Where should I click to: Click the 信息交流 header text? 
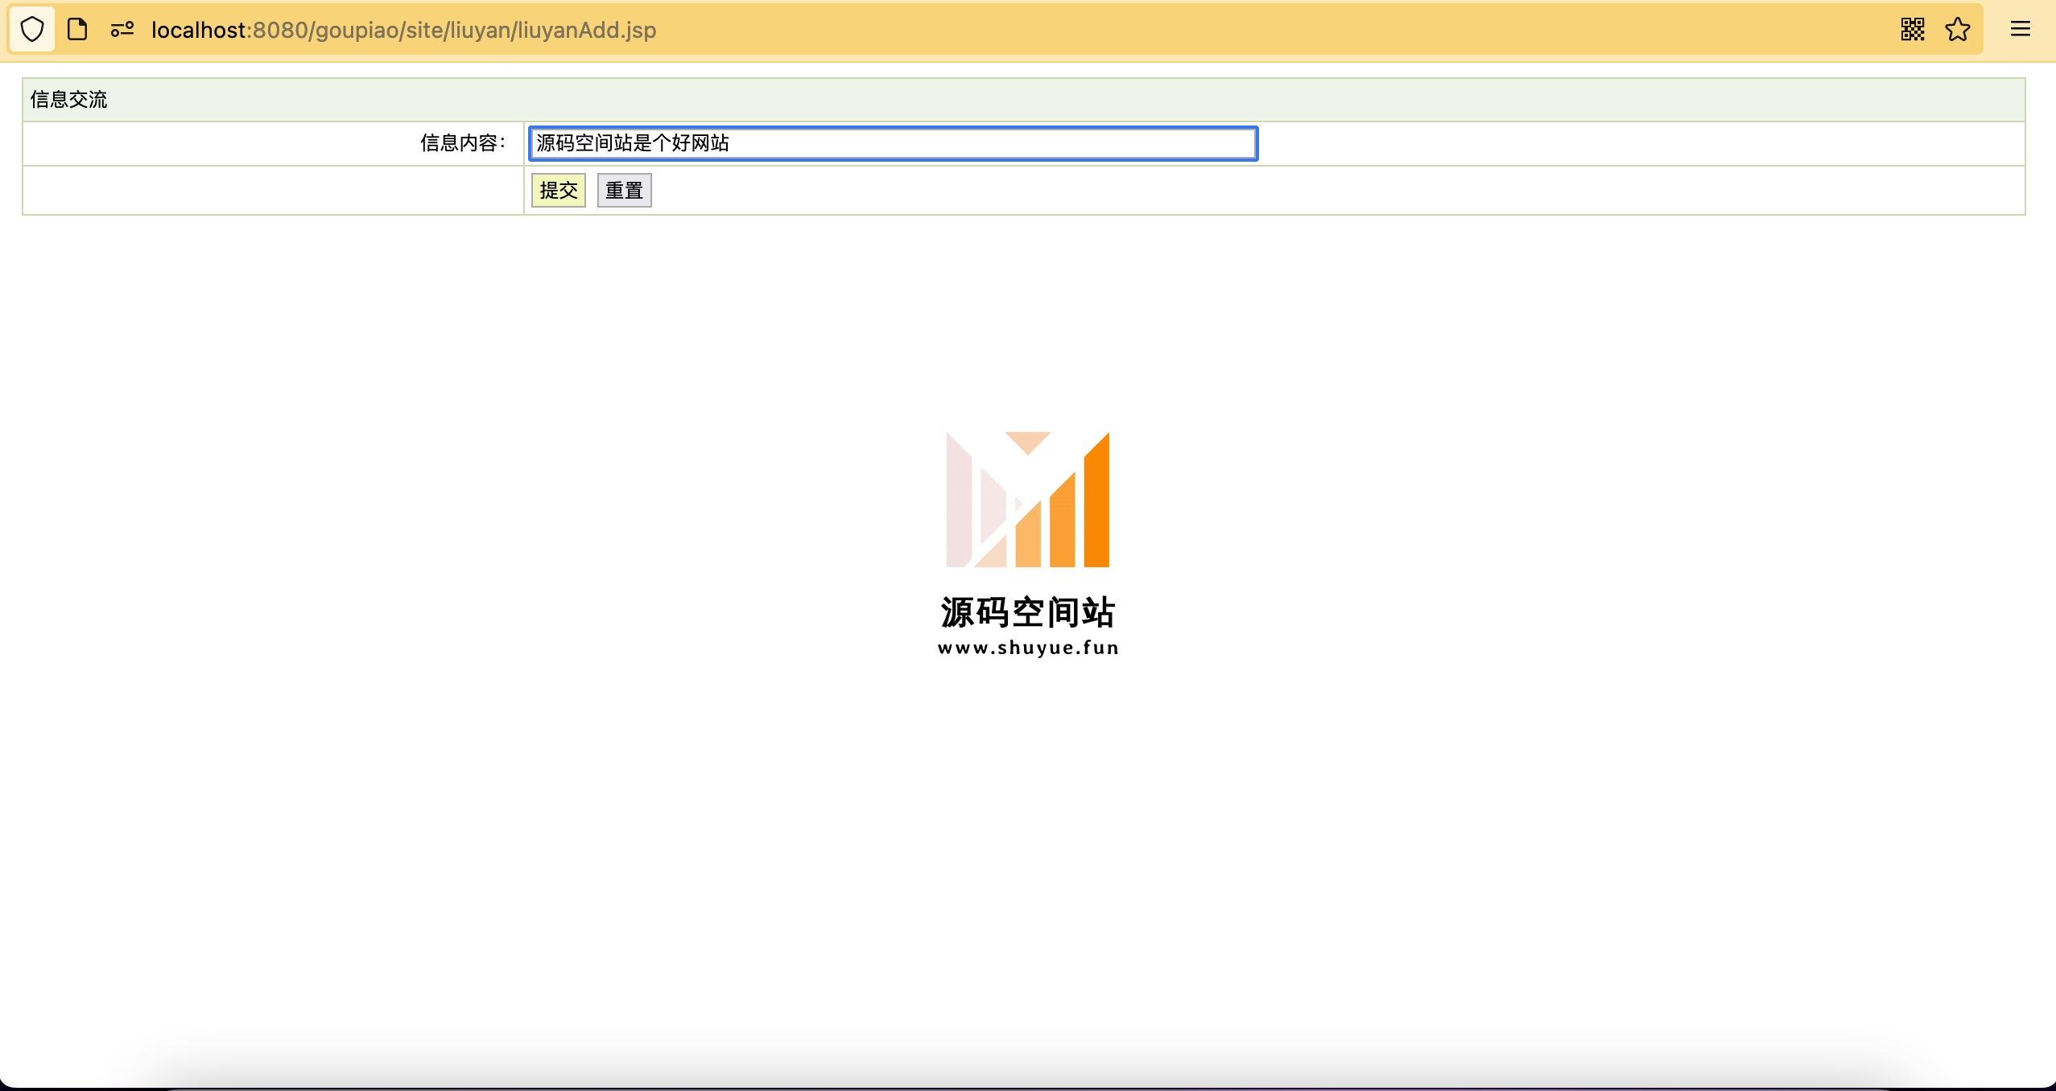(68, 100)
